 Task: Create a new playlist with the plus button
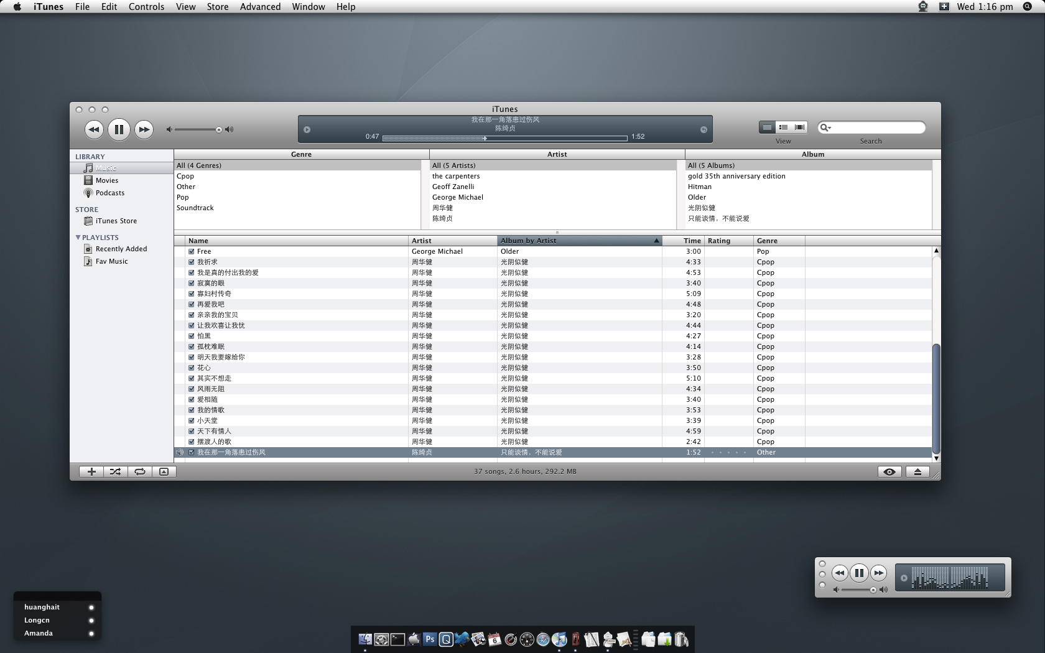(91, 471)
